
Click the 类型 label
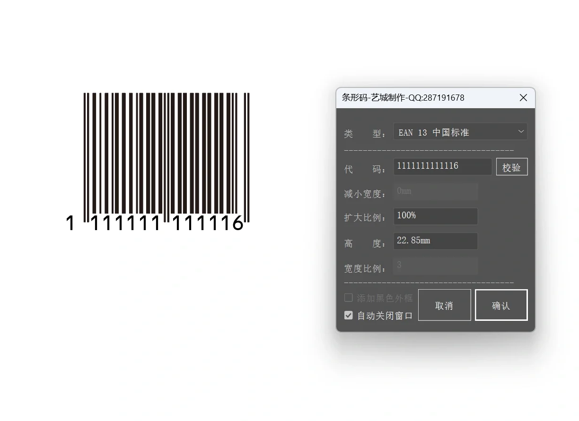(x=365, y=134)
